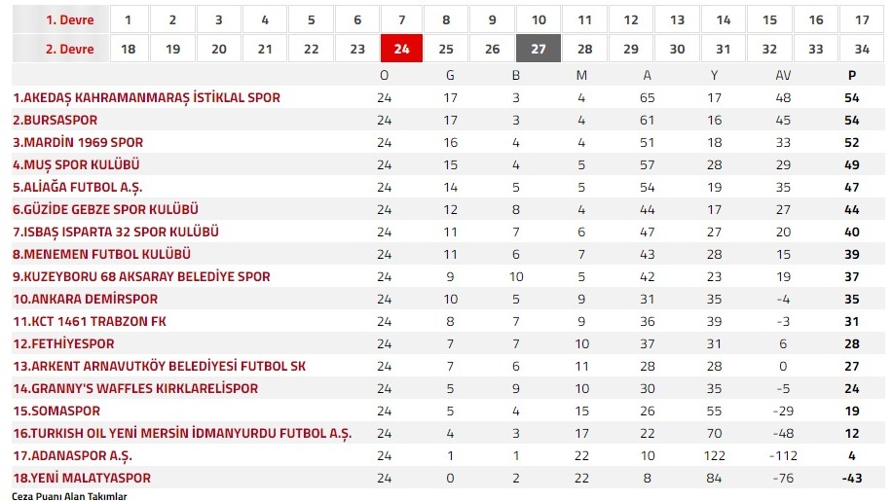Select week 24 tab
The width and height of the screenshot is (893, 501).
401,49
